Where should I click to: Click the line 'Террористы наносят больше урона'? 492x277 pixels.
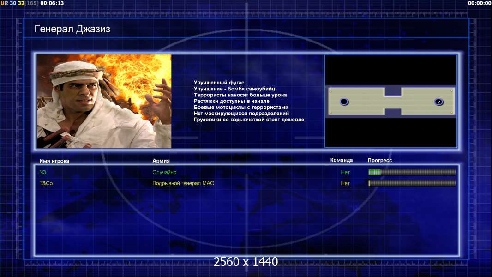coord(240,95)
